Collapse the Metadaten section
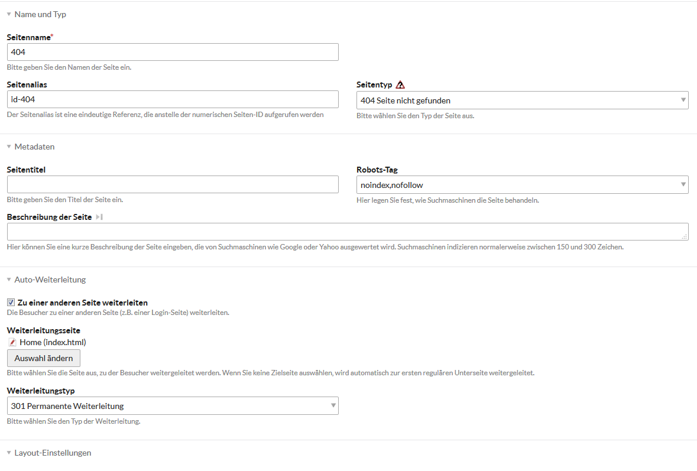 (x=34, y=147)
